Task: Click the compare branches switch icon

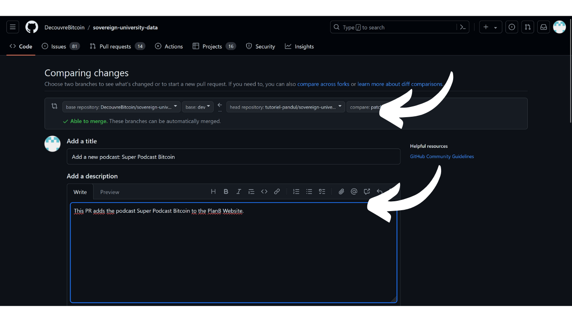Action: (55, 106)
